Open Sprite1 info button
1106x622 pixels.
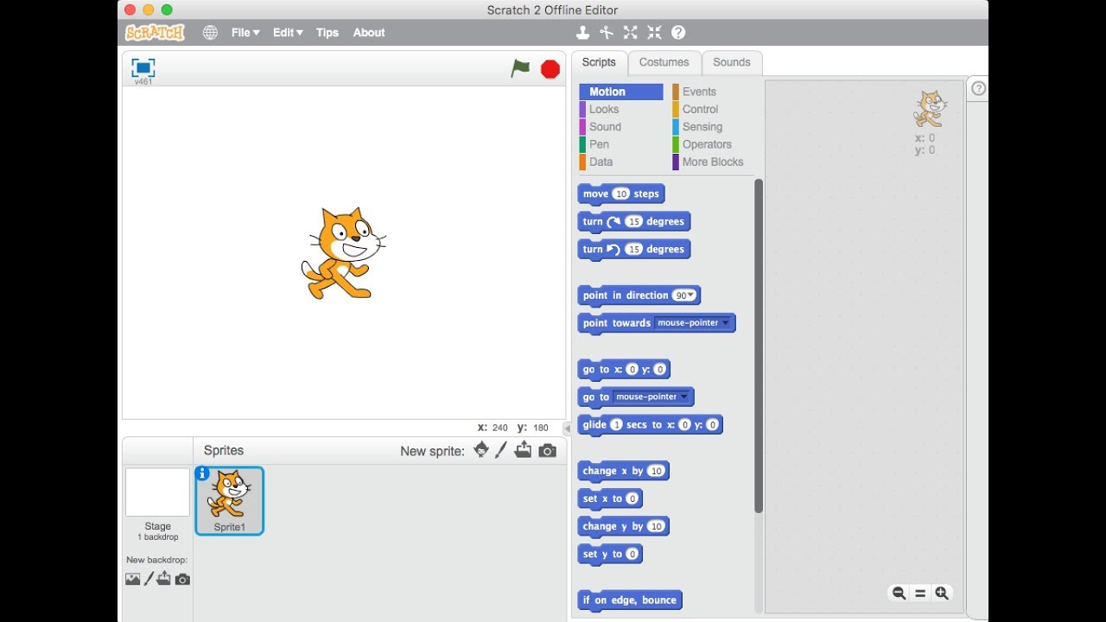point(202,473)
